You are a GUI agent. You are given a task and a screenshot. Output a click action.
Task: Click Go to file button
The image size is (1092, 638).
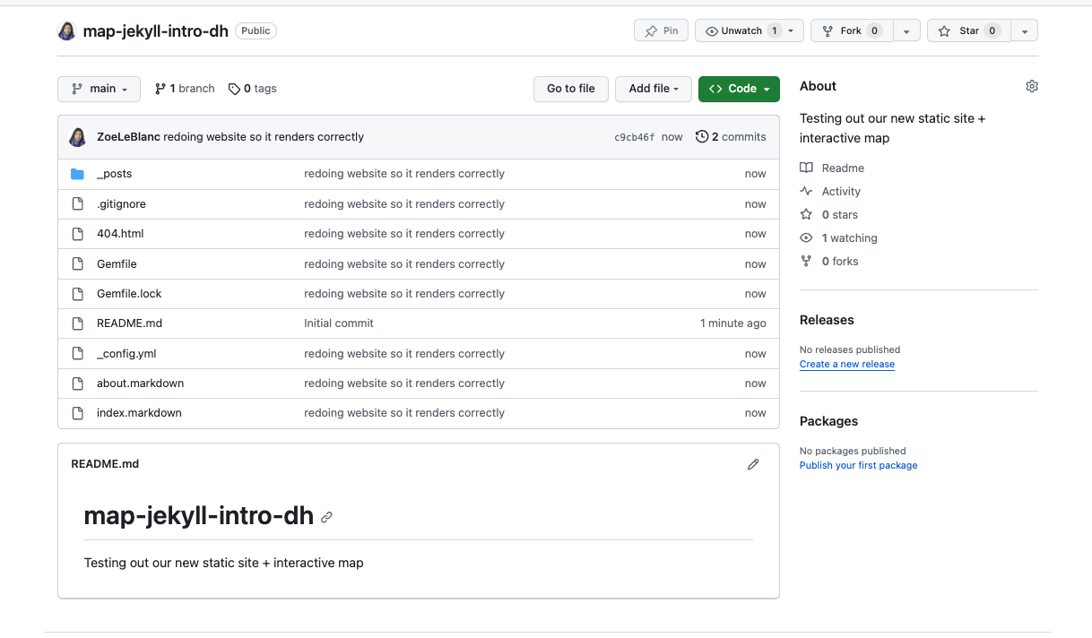point(570,89)
